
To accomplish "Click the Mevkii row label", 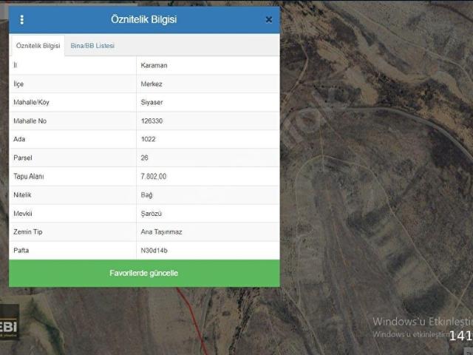I will [x=23, y=214].
